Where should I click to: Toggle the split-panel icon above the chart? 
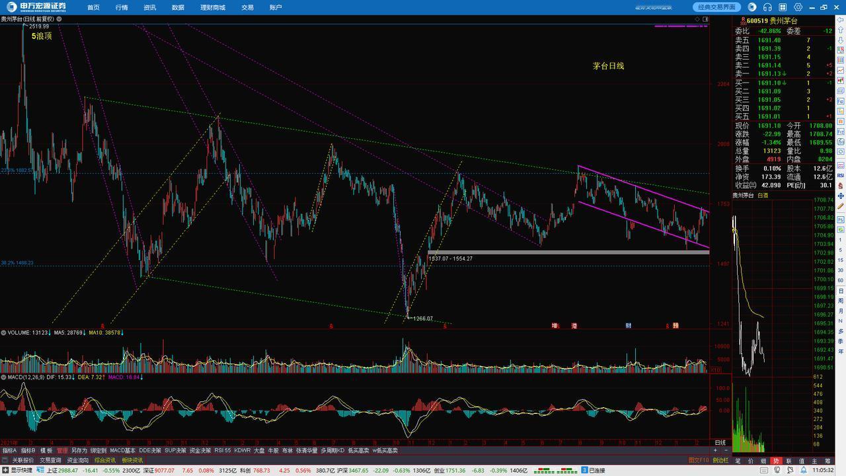point(705,19)
